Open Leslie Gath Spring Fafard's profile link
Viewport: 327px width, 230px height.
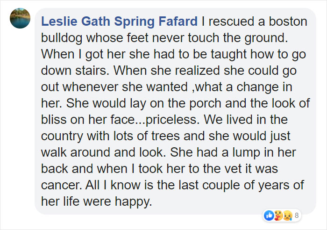click(x=119, y=22)
